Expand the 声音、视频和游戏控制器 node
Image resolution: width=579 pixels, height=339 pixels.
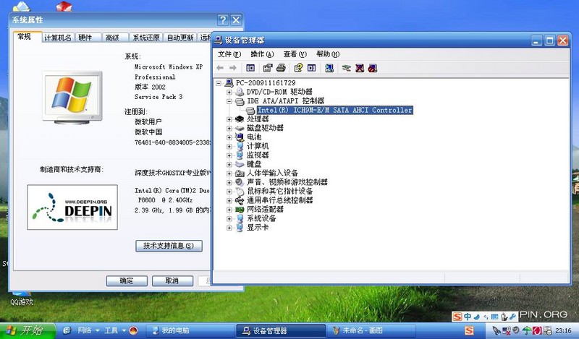(x=229, y=182)
